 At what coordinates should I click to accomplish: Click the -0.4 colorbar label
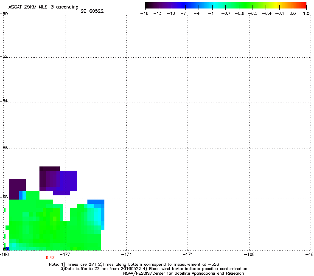(266, 14)
